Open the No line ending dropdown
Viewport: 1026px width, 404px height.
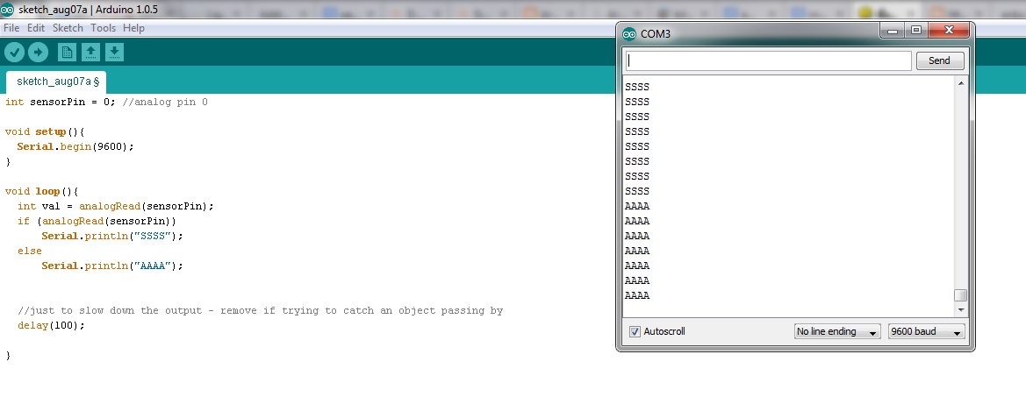tap(837, 331)
